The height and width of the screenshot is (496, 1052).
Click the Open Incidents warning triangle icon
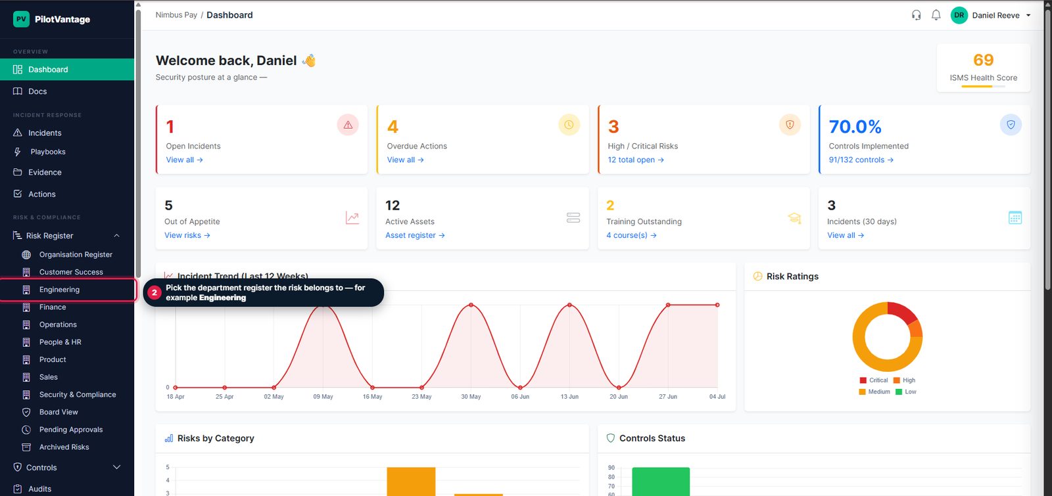[x=348, y=125]
